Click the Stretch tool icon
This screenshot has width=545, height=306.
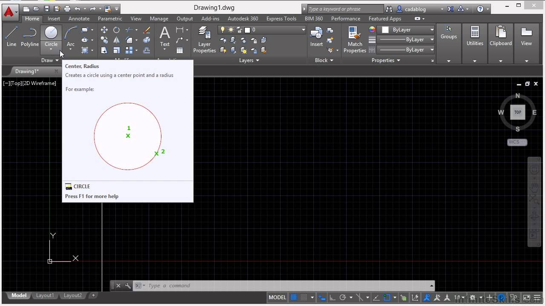[104, 50]
